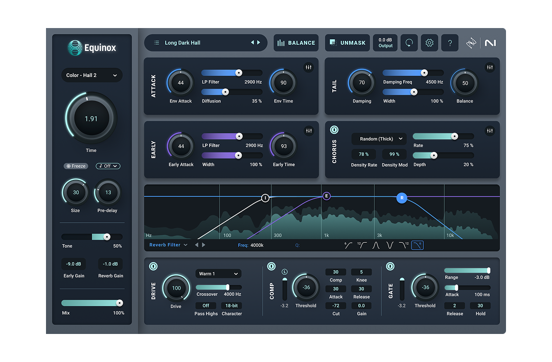Viewport: 552px width, 362px height.
Task: Open Attack panel advanced settings icon
Action: [308, 67]
